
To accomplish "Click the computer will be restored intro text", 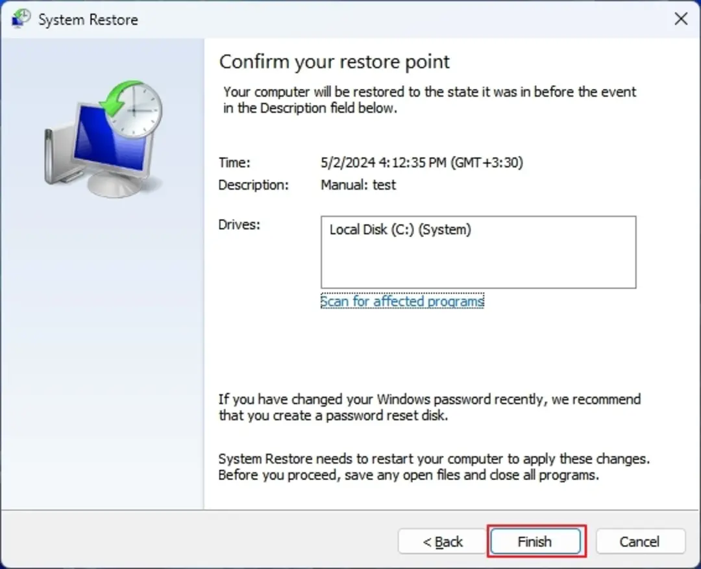I will (x=430, y=100).
